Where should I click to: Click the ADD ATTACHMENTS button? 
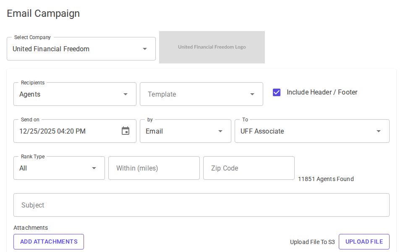pyautogui.click(x=48, y=241)
